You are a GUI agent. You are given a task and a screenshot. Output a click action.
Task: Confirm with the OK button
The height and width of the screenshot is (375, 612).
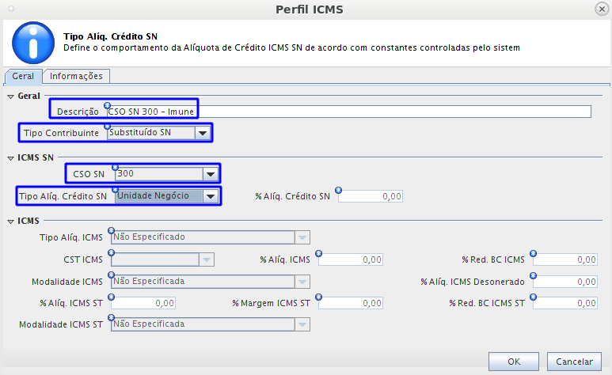514,362
